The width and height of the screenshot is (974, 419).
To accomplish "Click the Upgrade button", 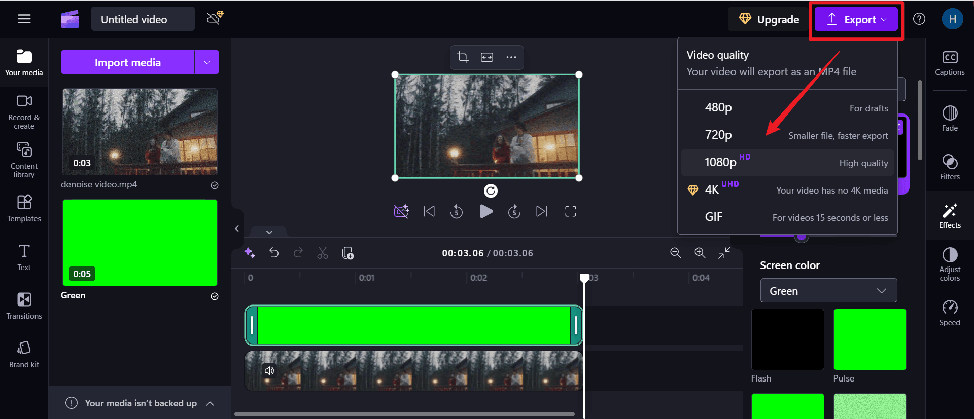I will pyautogui.click(x=769, y=19).
